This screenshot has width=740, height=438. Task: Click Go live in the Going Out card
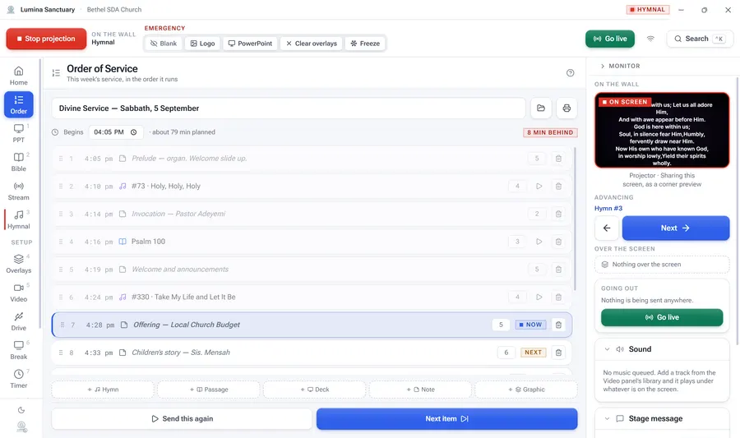coord(662,317)
